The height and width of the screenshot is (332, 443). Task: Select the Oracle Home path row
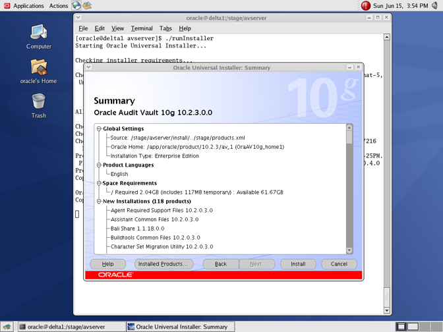(x=198, y=147)
